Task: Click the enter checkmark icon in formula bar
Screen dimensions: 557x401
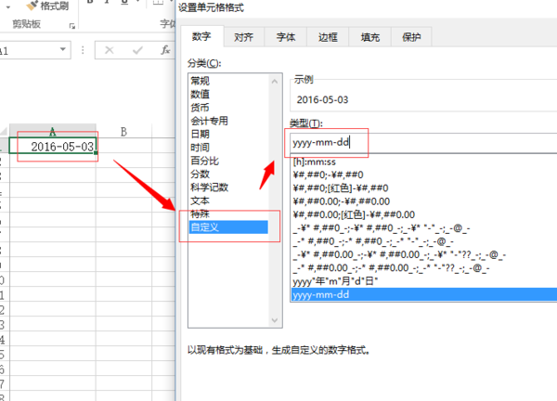Action: click(x=136, y=49)
